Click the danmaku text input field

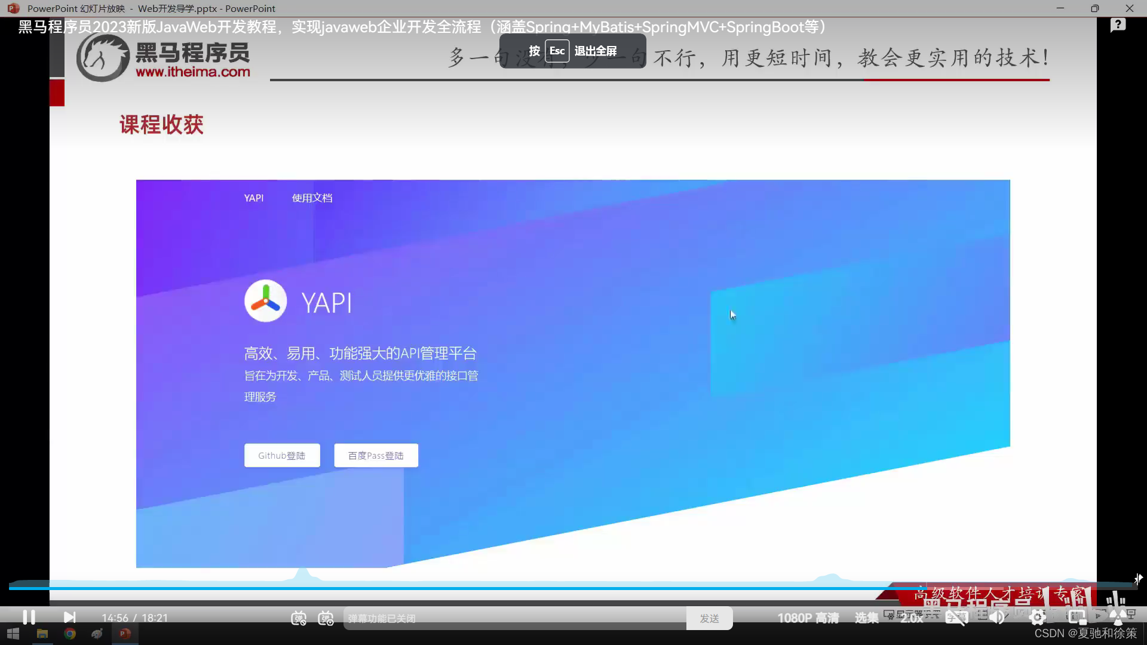[515, 618]
